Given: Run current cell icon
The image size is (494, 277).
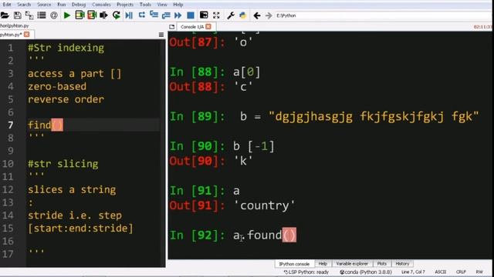Looking at the screenshot, I should [80, 15].
